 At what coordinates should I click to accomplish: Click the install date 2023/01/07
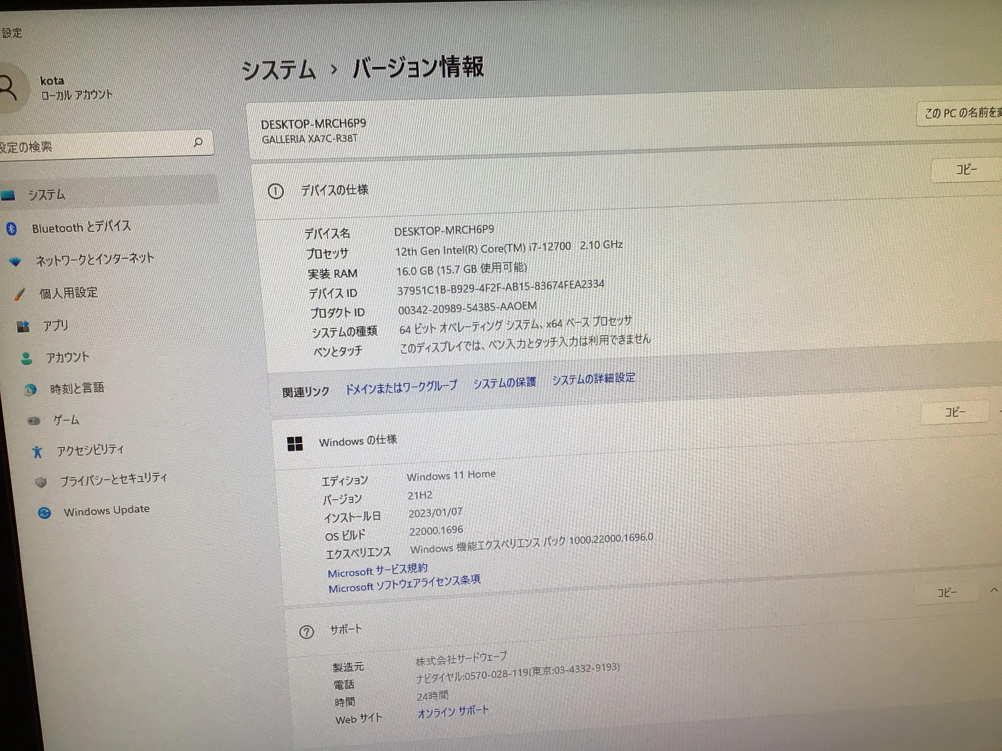click(435, 512)
